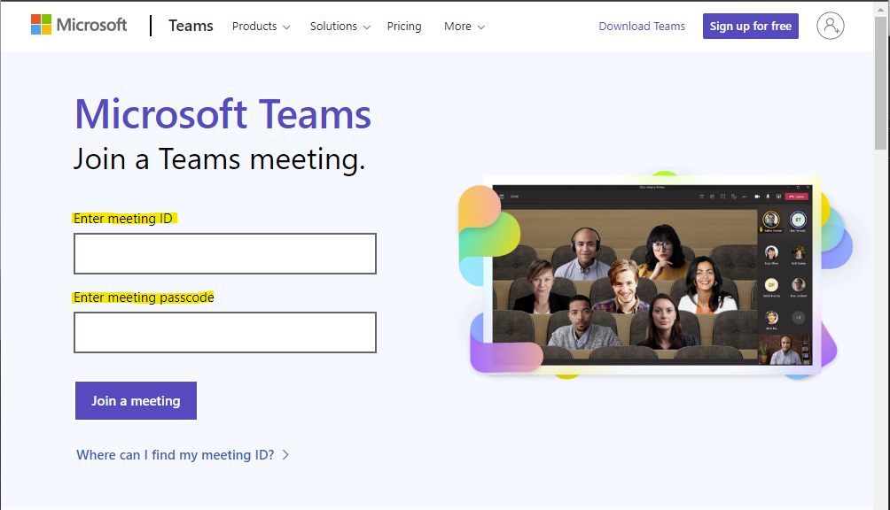Click the Download Teams link

tap(642, 27)
